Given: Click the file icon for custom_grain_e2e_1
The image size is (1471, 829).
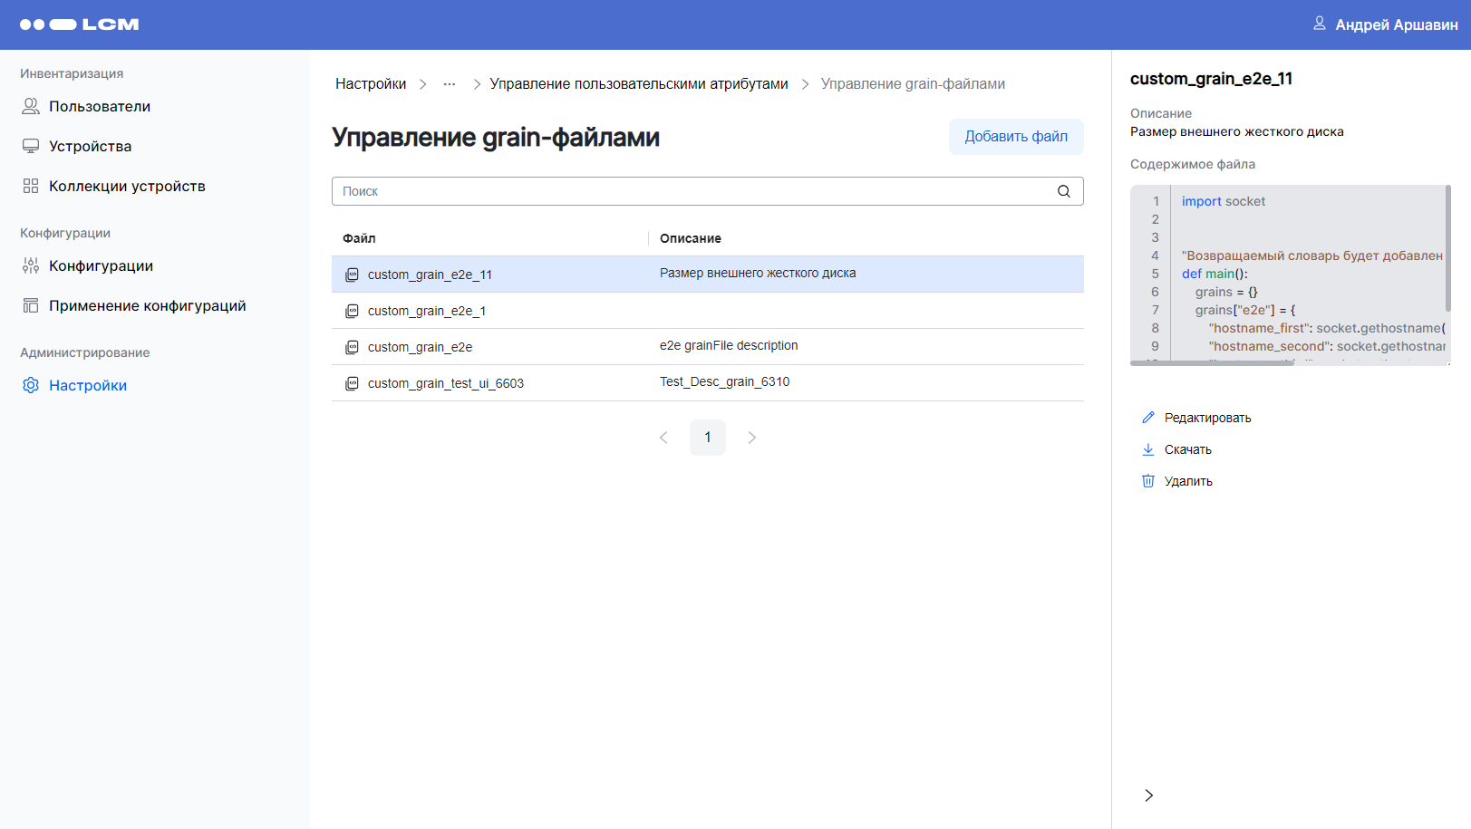Looking at the screenshot, I should pyautogui.click(x=352, y=311).
